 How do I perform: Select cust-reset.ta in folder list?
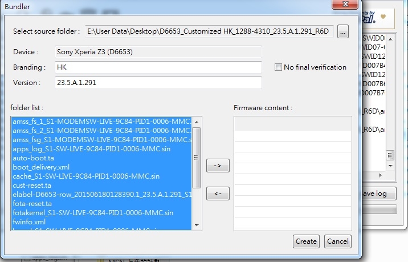point(101,186)
